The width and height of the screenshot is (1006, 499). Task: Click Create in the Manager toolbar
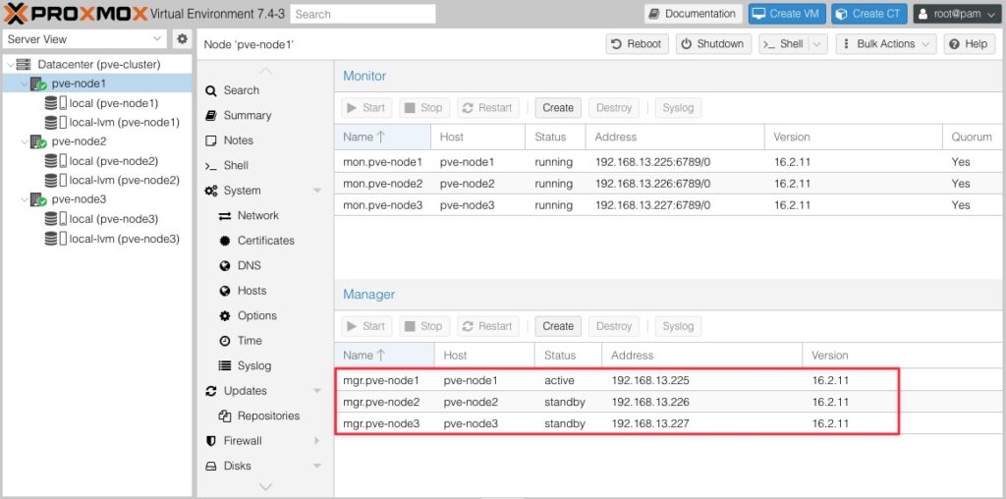click(558, 326)
